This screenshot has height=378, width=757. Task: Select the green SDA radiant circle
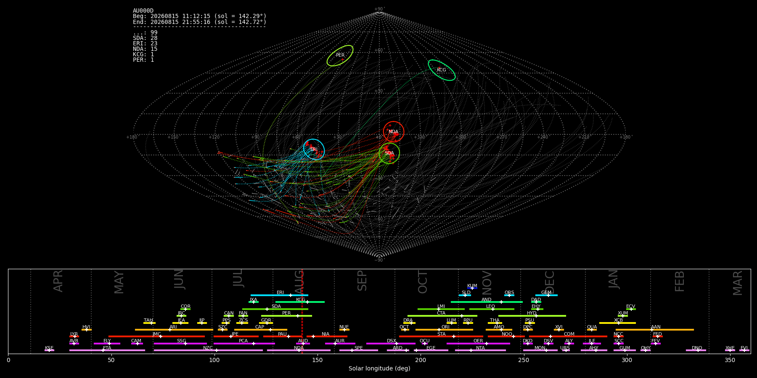(x=389, y=153)
